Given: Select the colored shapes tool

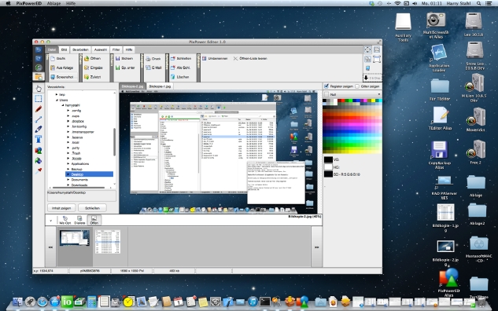Looking at the screenshot, I should point(39,150).
